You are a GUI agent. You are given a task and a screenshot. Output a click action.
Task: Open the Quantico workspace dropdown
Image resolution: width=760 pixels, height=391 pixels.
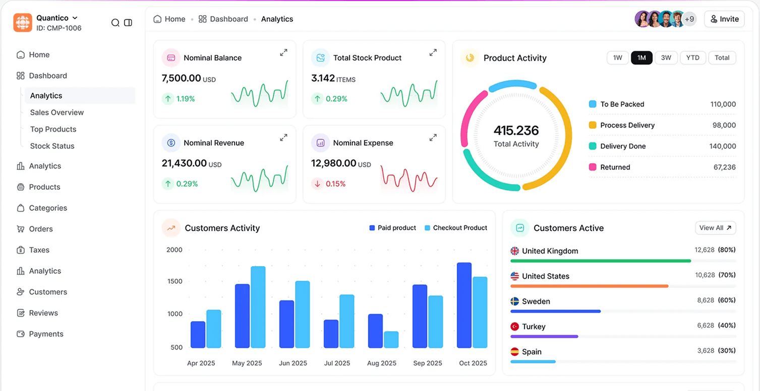point(75,18)
